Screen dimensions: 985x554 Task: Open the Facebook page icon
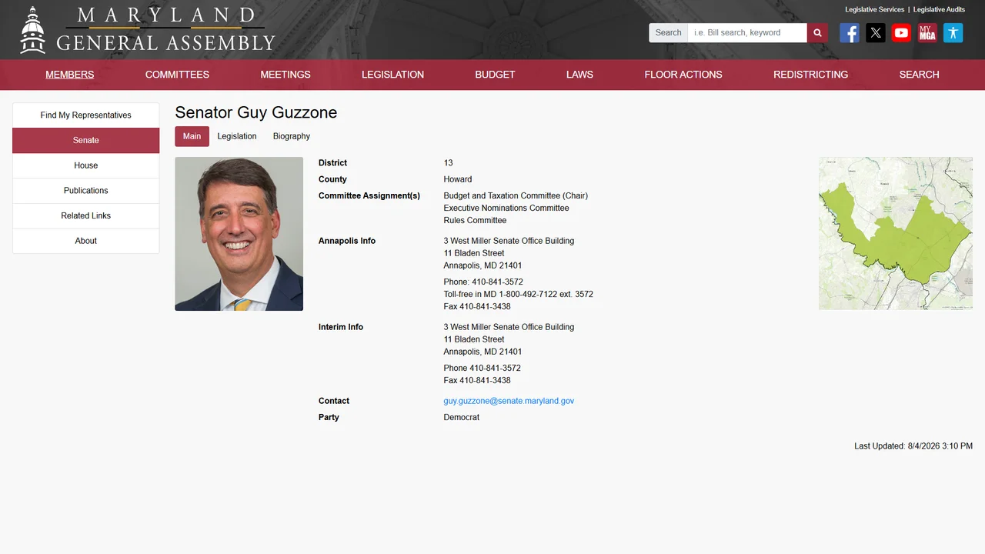(850, 32)
